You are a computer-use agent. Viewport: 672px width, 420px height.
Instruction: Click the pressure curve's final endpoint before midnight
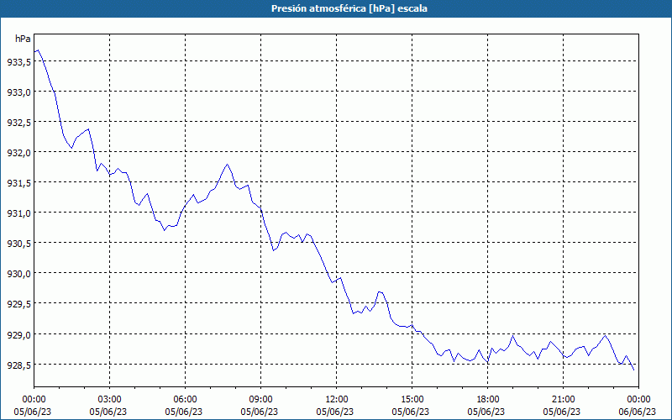click(x=634, y=370)
